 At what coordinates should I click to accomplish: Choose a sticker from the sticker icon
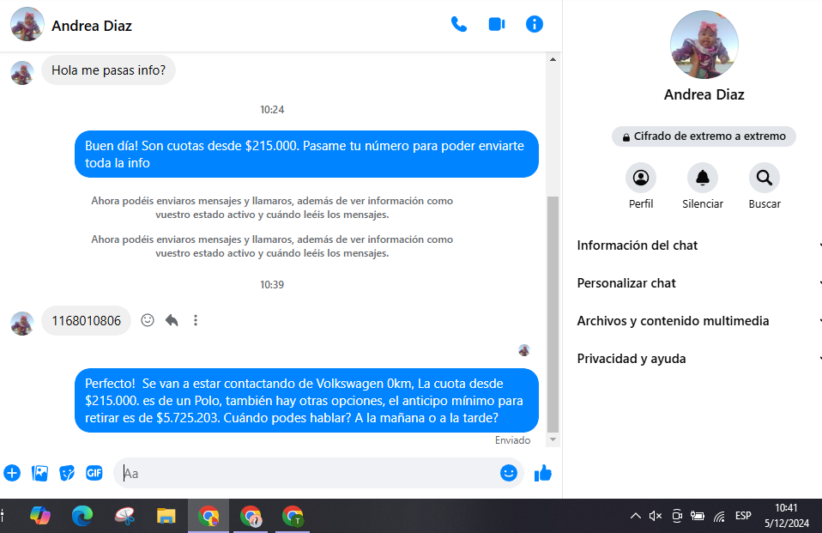tap(67, 473)
